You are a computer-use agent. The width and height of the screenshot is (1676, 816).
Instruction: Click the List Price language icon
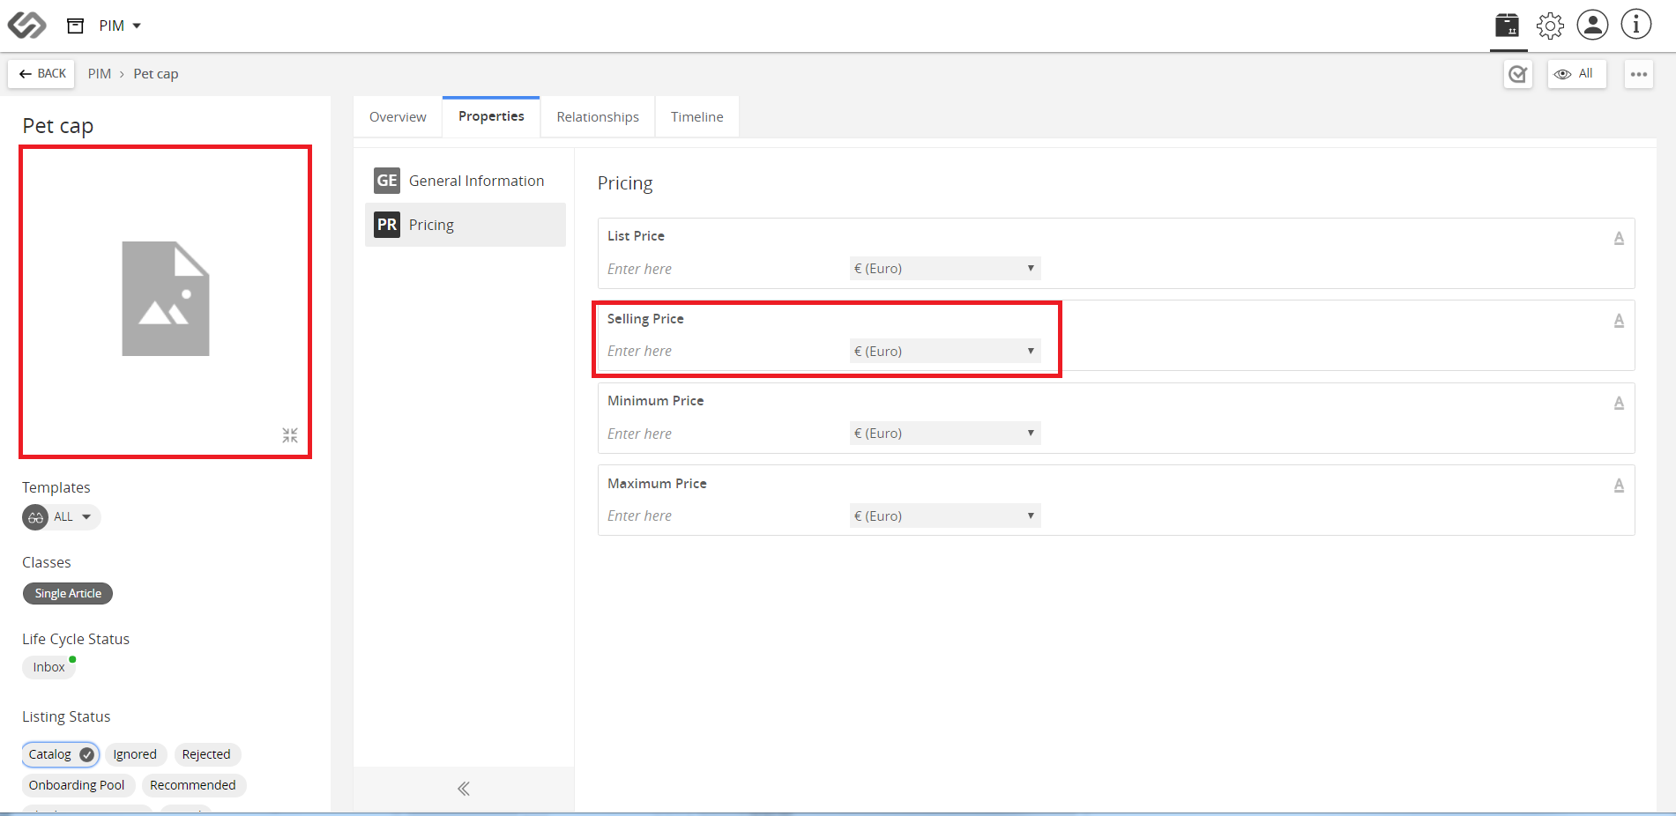(1619, 238)
